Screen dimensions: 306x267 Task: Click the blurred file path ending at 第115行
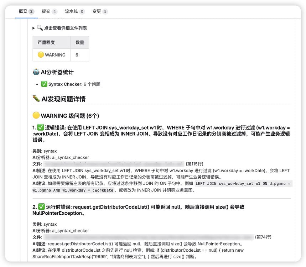coord(114,164)
